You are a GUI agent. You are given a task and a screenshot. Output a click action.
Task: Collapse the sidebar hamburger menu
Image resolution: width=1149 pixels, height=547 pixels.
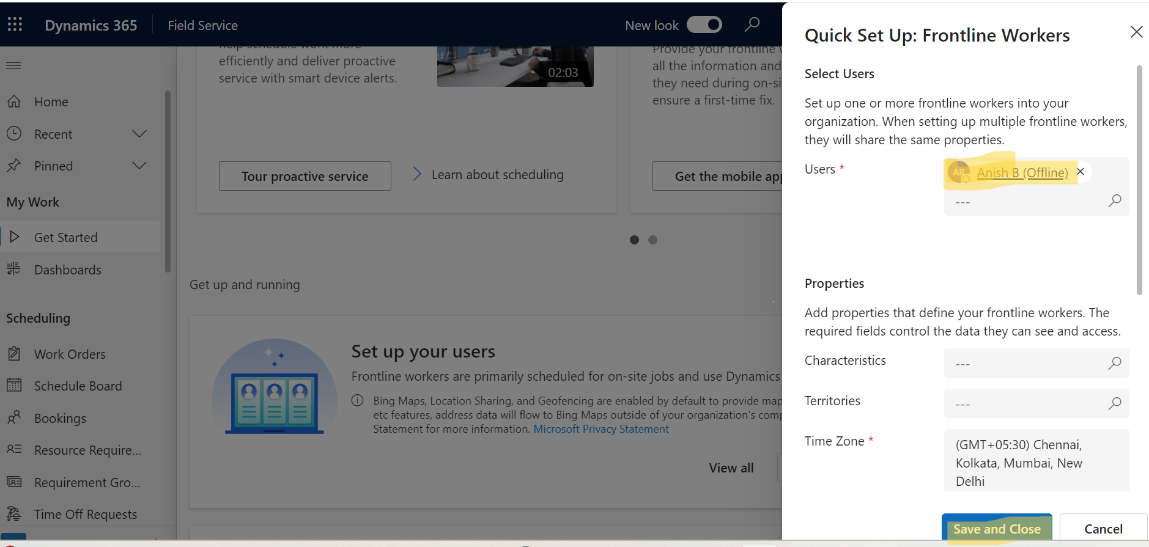(13, 65)
